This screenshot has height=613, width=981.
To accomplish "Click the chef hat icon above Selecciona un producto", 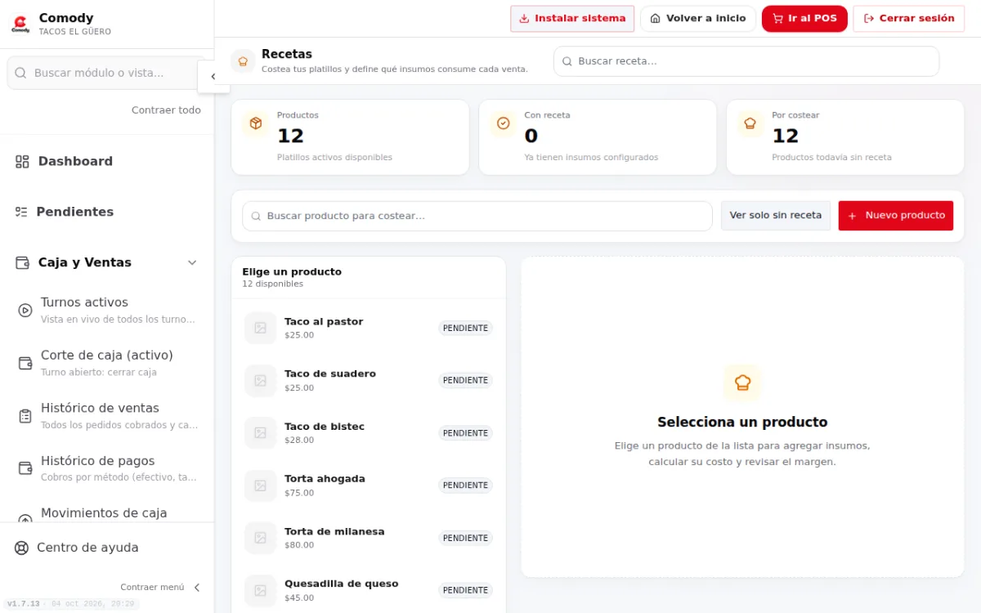I will (x=742, y=383).
